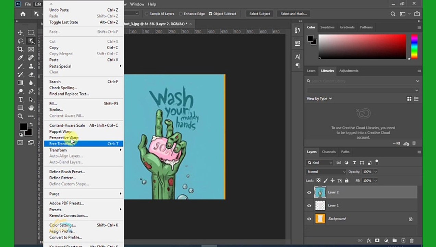The width and height of the screenshot is (436, 247).
Task: Uncheck the Object Subtract checkbox
Action: coord(210,14)
